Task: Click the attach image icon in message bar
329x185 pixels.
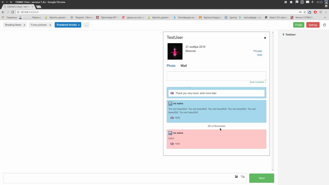Action: [236, 177]
